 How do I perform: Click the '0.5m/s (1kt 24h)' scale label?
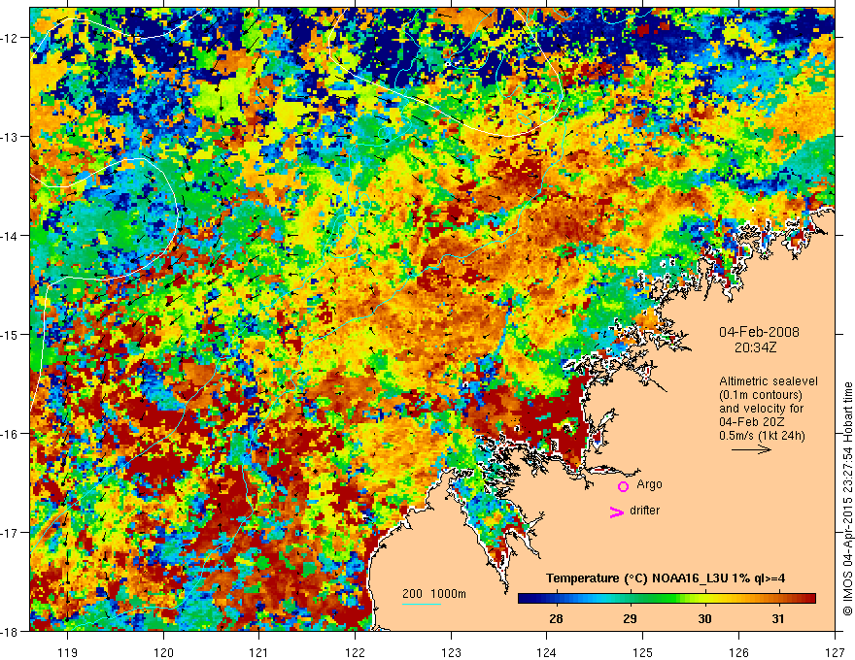pos(762,436)
